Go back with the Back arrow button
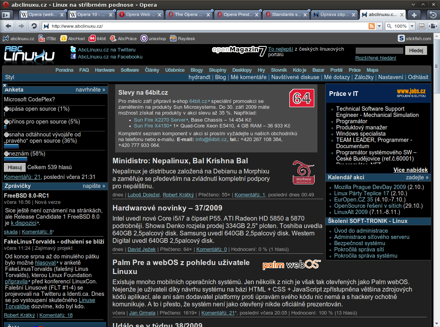This screenshot has height=327, width=440. (x=9, y=27)
